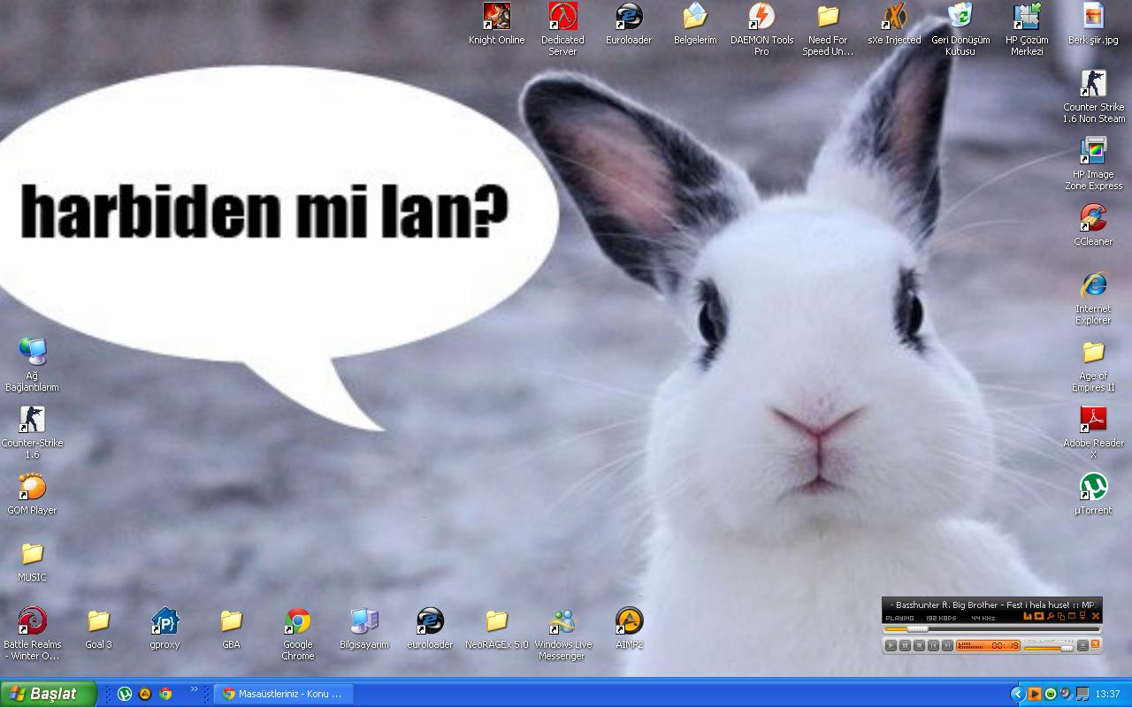Click the scrolling Basshunter track title
The image size is (1132, 707).
(992, 604)
